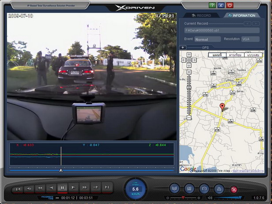Click the video date stamp 2009-07-10
The image size is (272, 204).
coord(20,16)
